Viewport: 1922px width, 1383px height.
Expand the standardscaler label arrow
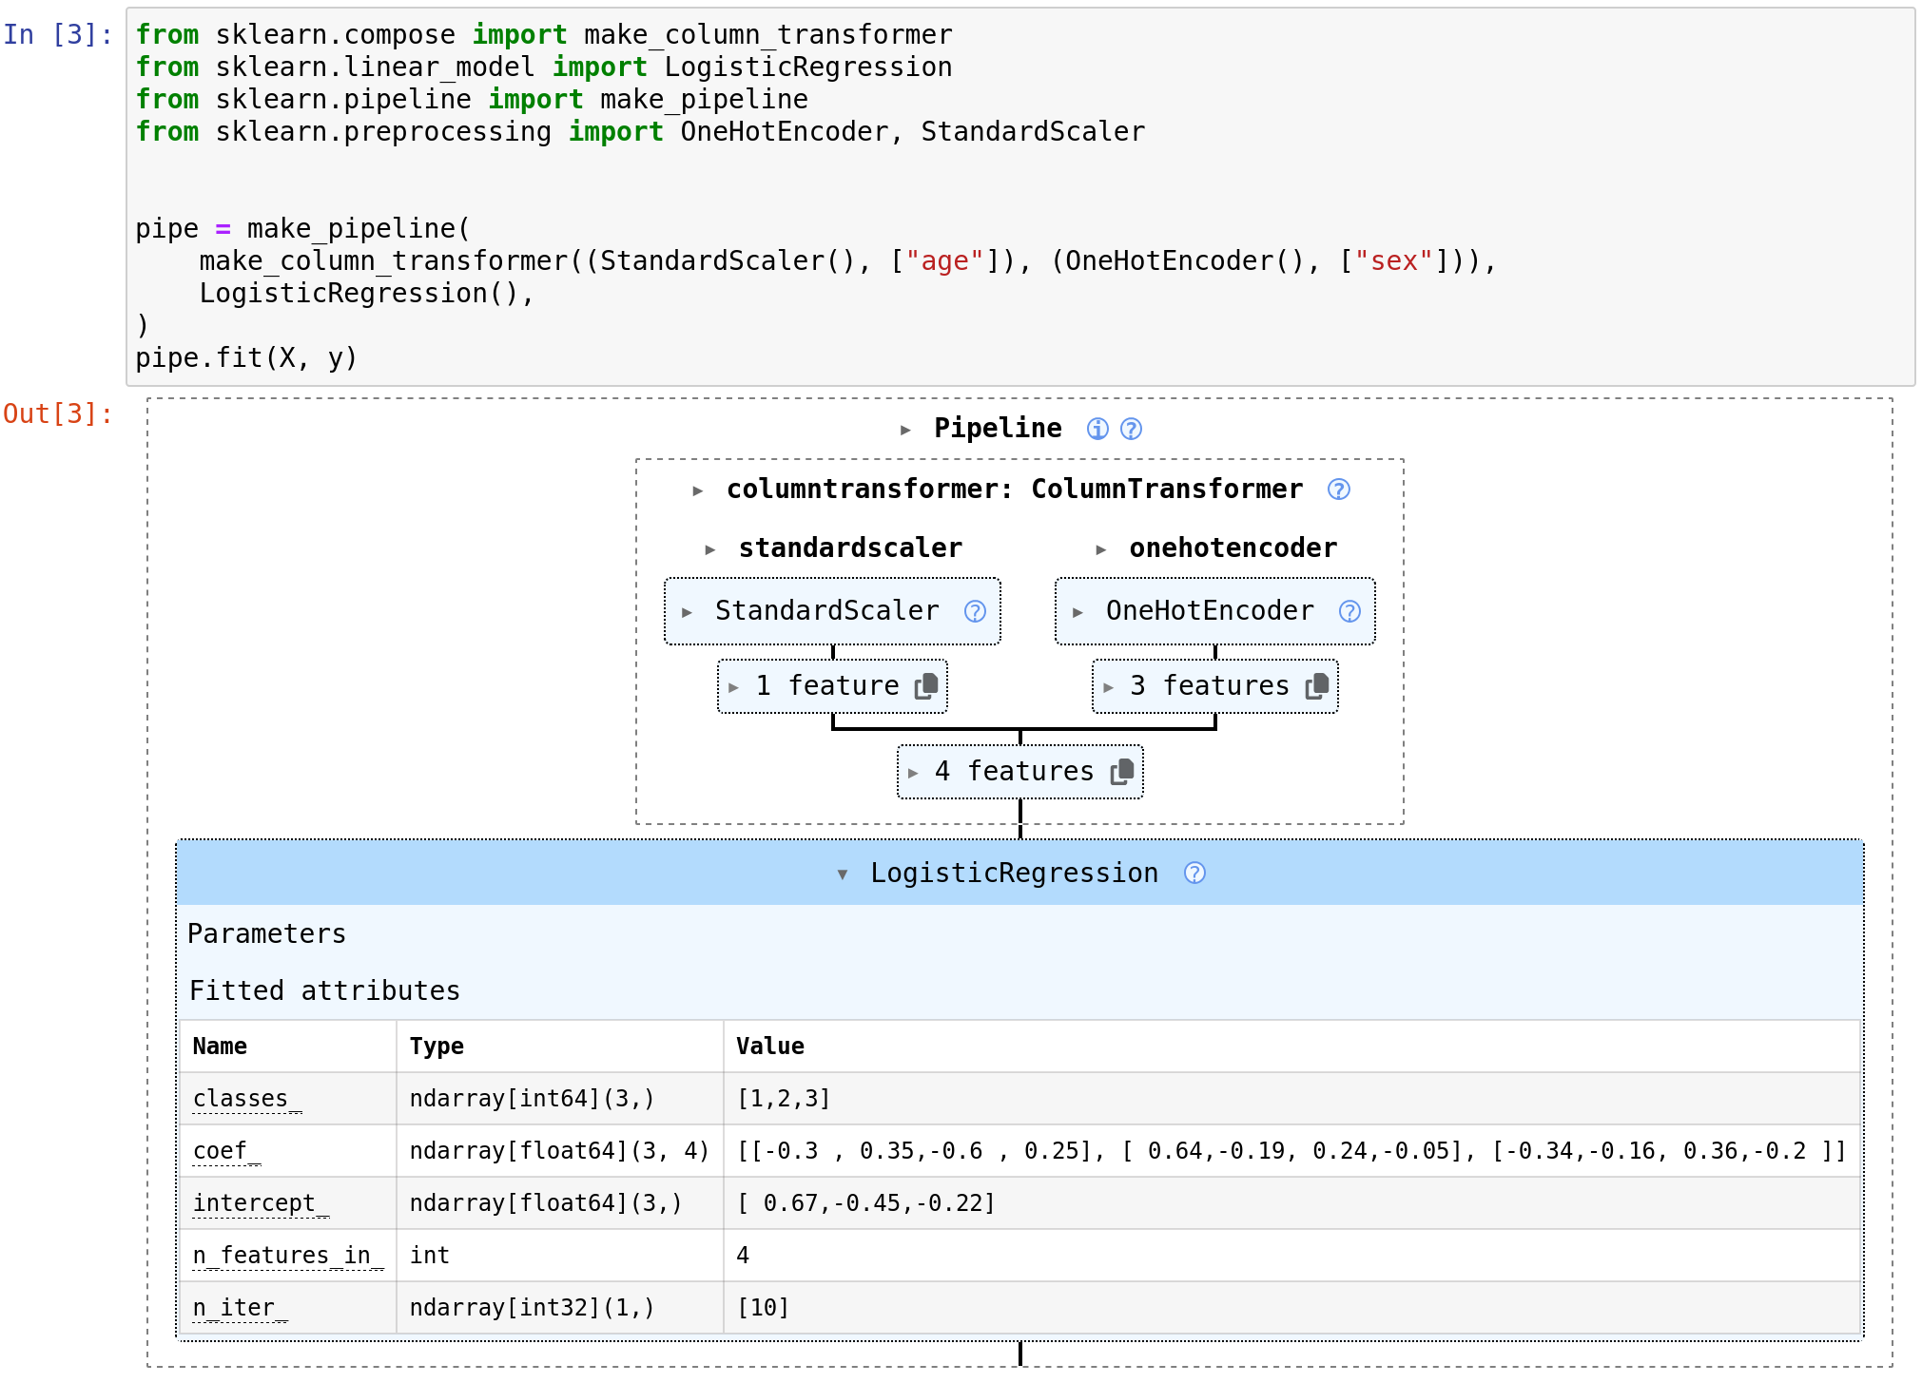(x=710, y=549)
